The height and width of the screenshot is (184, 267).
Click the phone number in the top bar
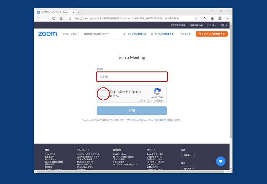[196, 25]
